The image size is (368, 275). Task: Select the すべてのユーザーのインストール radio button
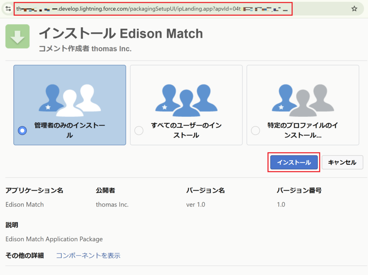point(139,131)
